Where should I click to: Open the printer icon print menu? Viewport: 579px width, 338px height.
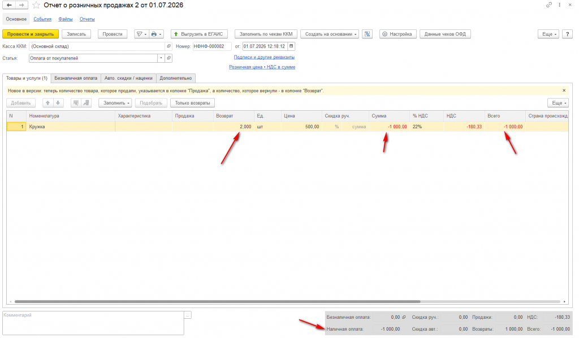[156, 34]
